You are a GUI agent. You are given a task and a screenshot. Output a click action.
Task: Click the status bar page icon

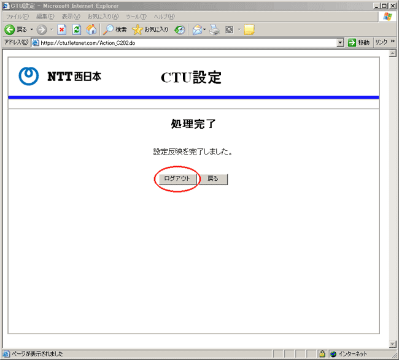[6, 354]
